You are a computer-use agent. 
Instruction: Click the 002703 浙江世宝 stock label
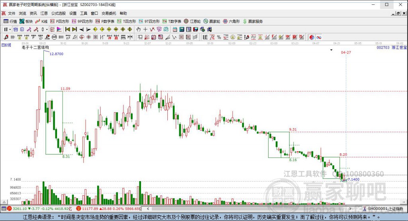tap(392, 47)
